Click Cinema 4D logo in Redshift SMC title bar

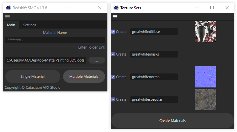8,8
